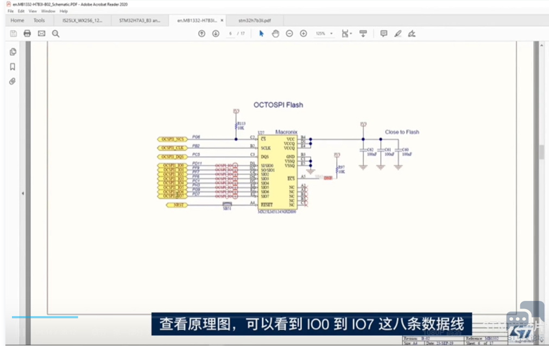Open the Attachments paperclip panel

(12, 81)
